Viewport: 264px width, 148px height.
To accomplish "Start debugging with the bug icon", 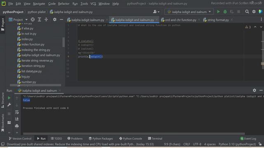I will [x=225, y=12].
